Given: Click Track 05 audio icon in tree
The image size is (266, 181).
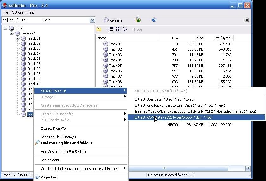Looking at the screenshot, I should pos(23,59).
